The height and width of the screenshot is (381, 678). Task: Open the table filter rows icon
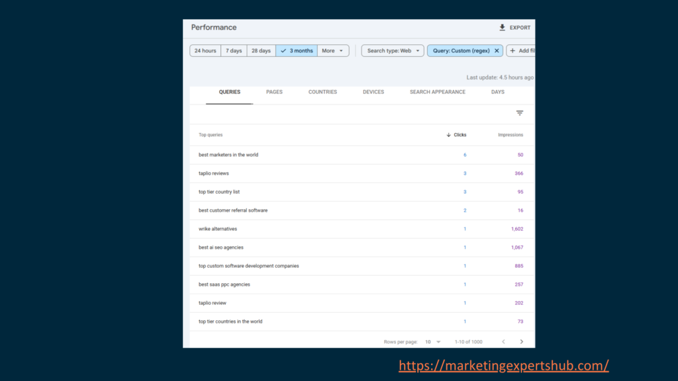[520, 113]
